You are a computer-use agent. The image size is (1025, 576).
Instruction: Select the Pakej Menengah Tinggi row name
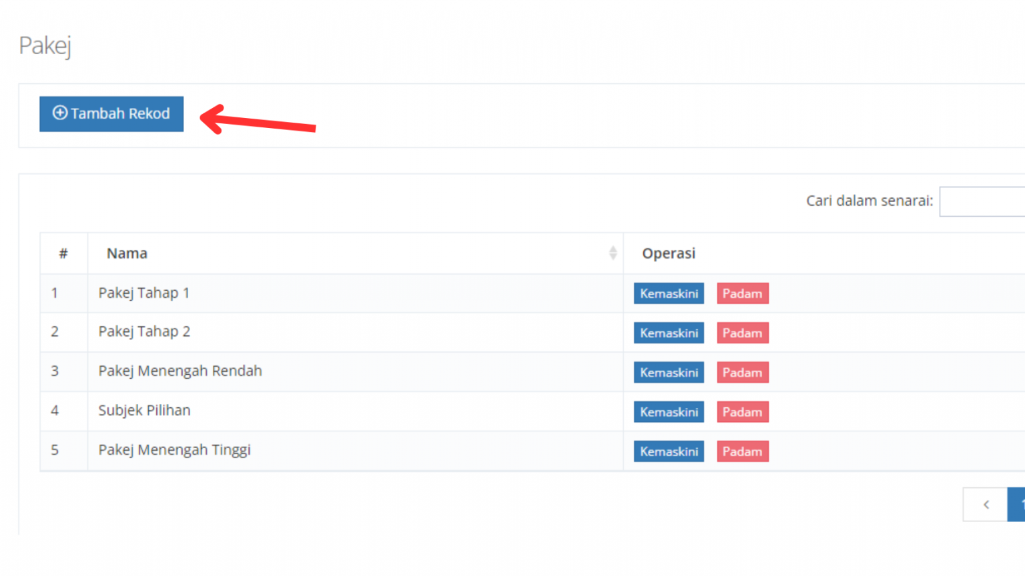point(174,450)
